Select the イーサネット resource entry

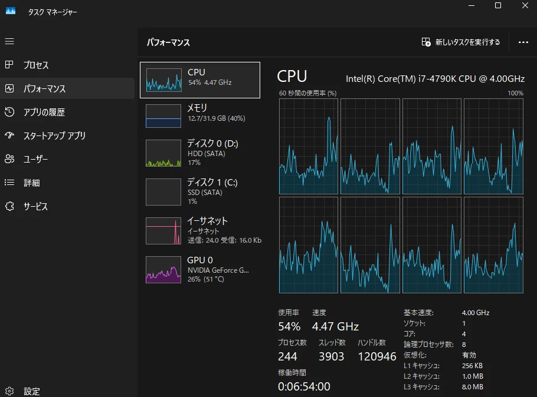point(200,231)
